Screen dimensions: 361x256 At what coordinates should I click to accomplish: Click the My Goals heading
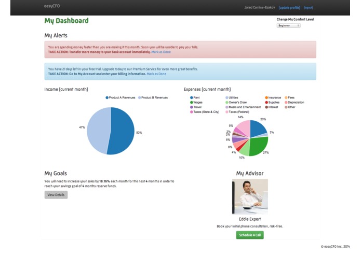click(56, 174)
